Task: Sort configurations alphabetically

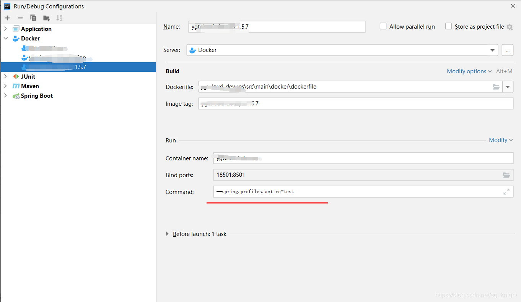Action: (x=59, y=18)
